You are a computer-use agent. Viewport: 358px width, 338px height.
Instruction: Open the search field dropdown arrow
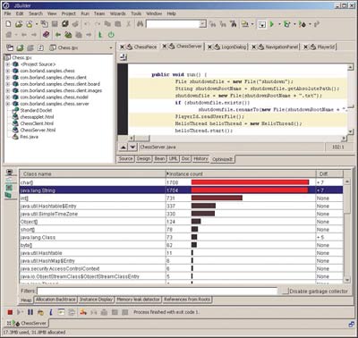(x=202, y=24)
